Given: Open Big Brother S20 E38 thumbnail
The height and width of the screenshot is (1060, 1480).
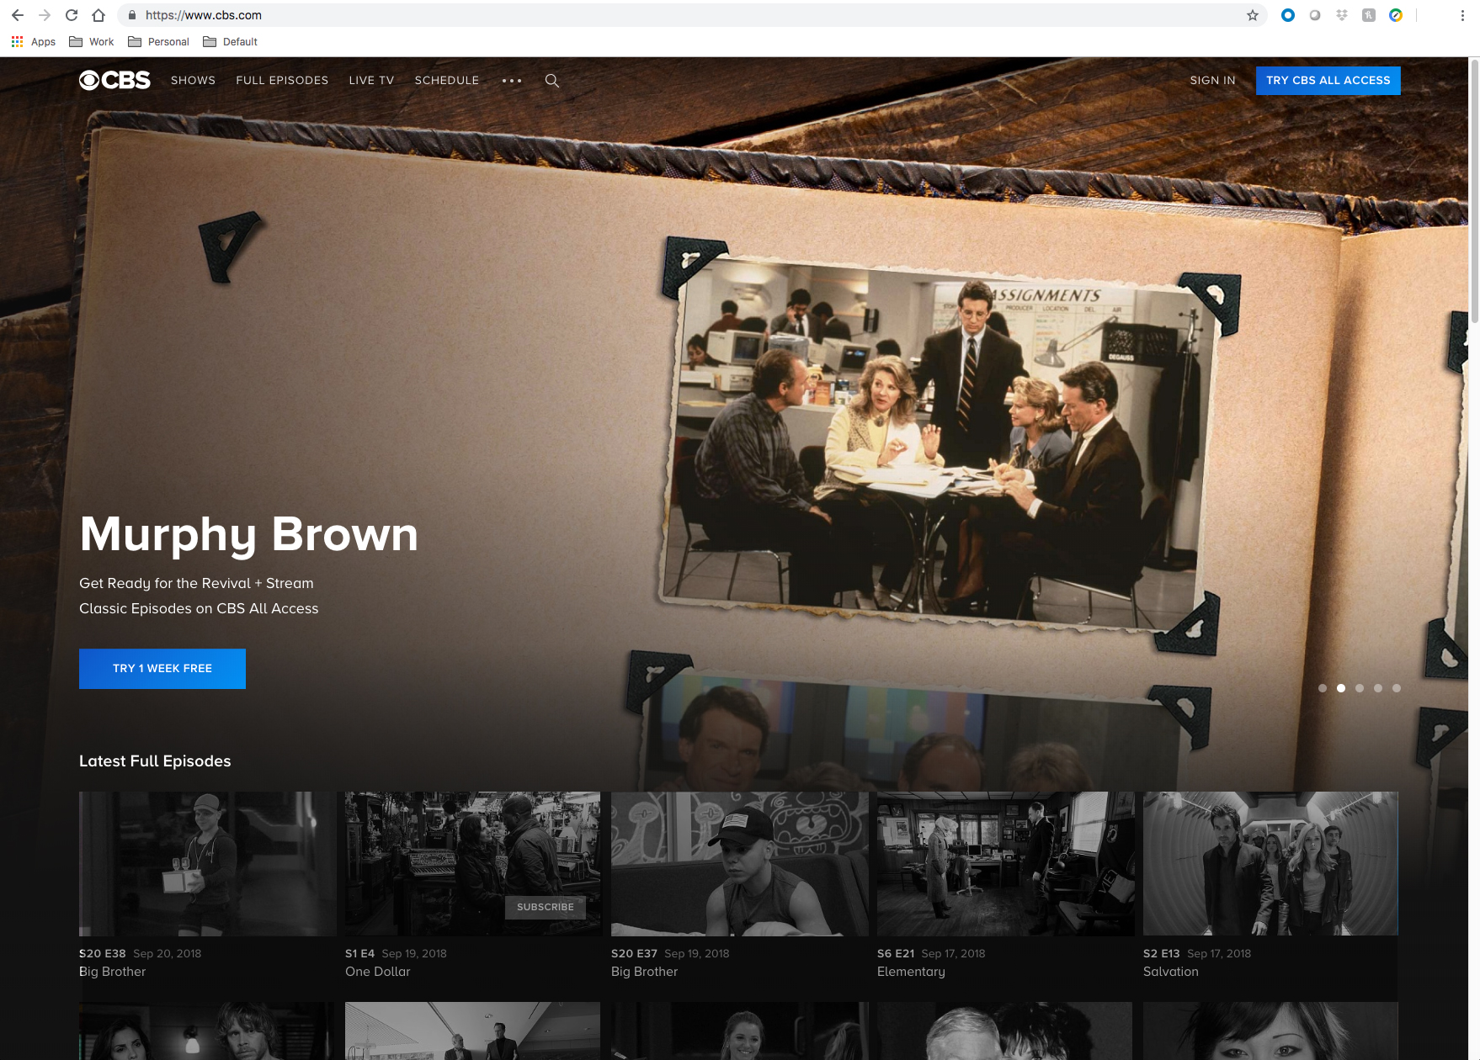Looking at the screenshot, I should point(207,864).
